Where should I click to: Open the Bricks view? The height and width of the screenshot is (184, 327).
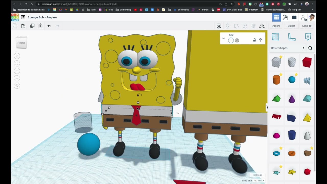[x=294, y=17]
